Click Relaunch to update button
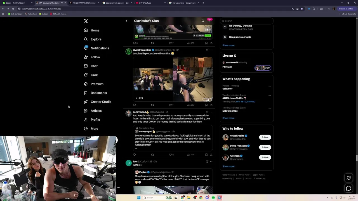The width and height of the screenshot is (358, 201). coord(347,9)
